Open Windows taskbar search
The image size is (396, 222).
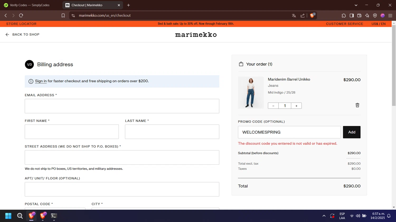(x=20, y=216)
